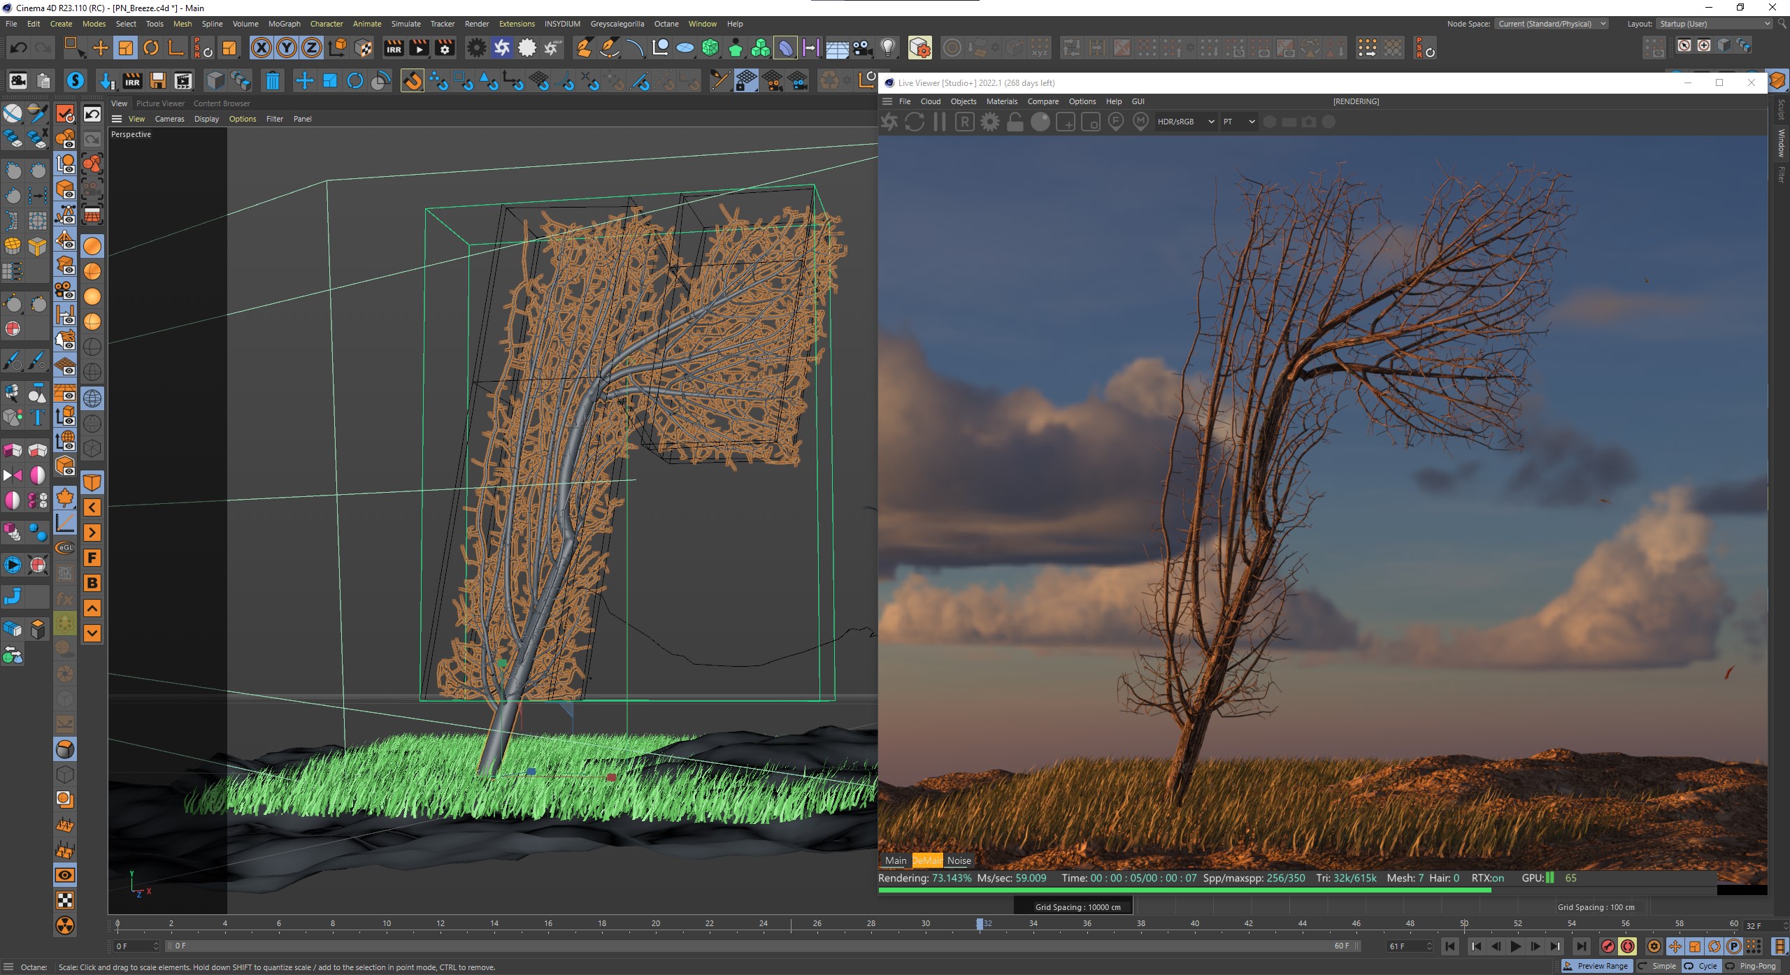This screenshot has height=975, width=1790.
Task: Click the current frame 32 F stepper
Action: click(x=1784, y=926)
